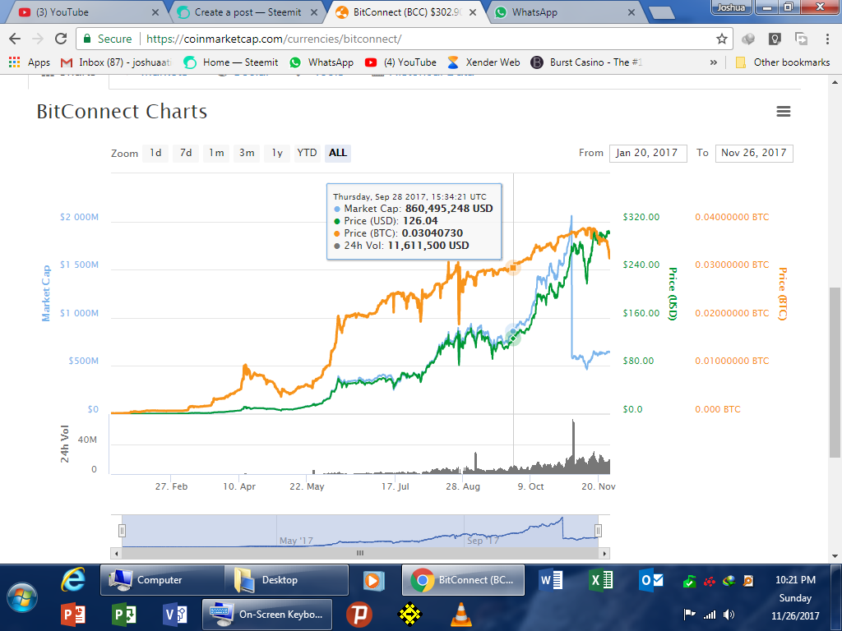Screen dimensions: 842x631
Task: Open Excel from the taskbar
Action: coord(601,580)
